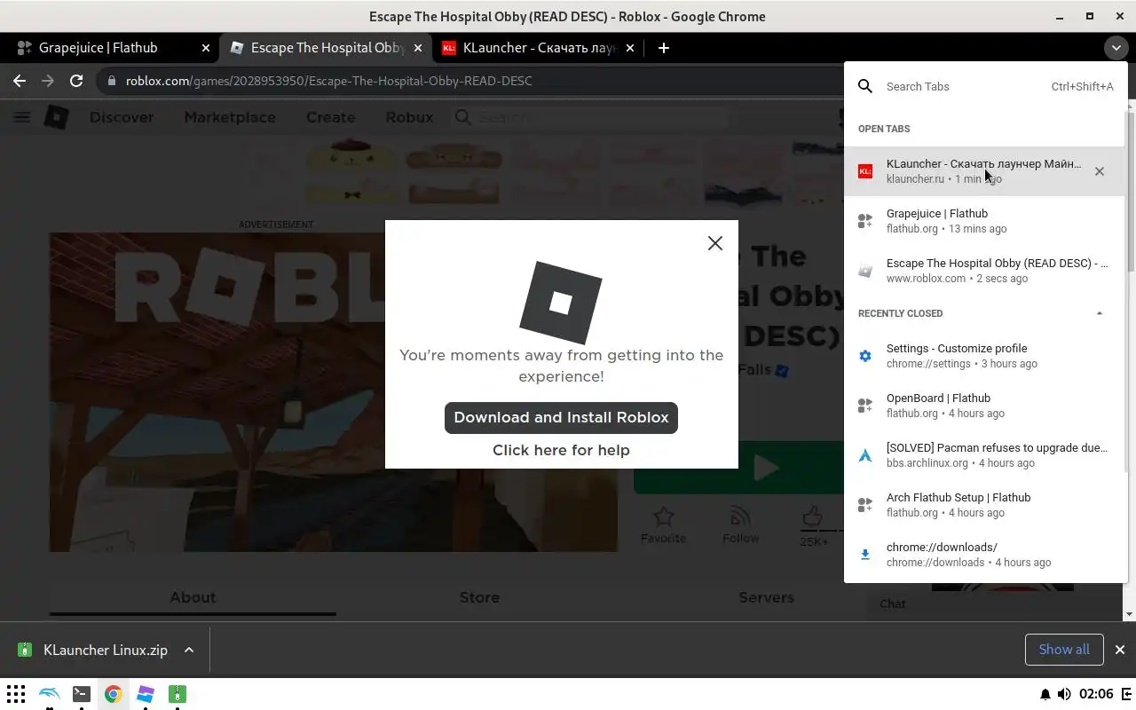Close the KLauncher tab in tab strip

pyautogui.click(x=630, y=48)
